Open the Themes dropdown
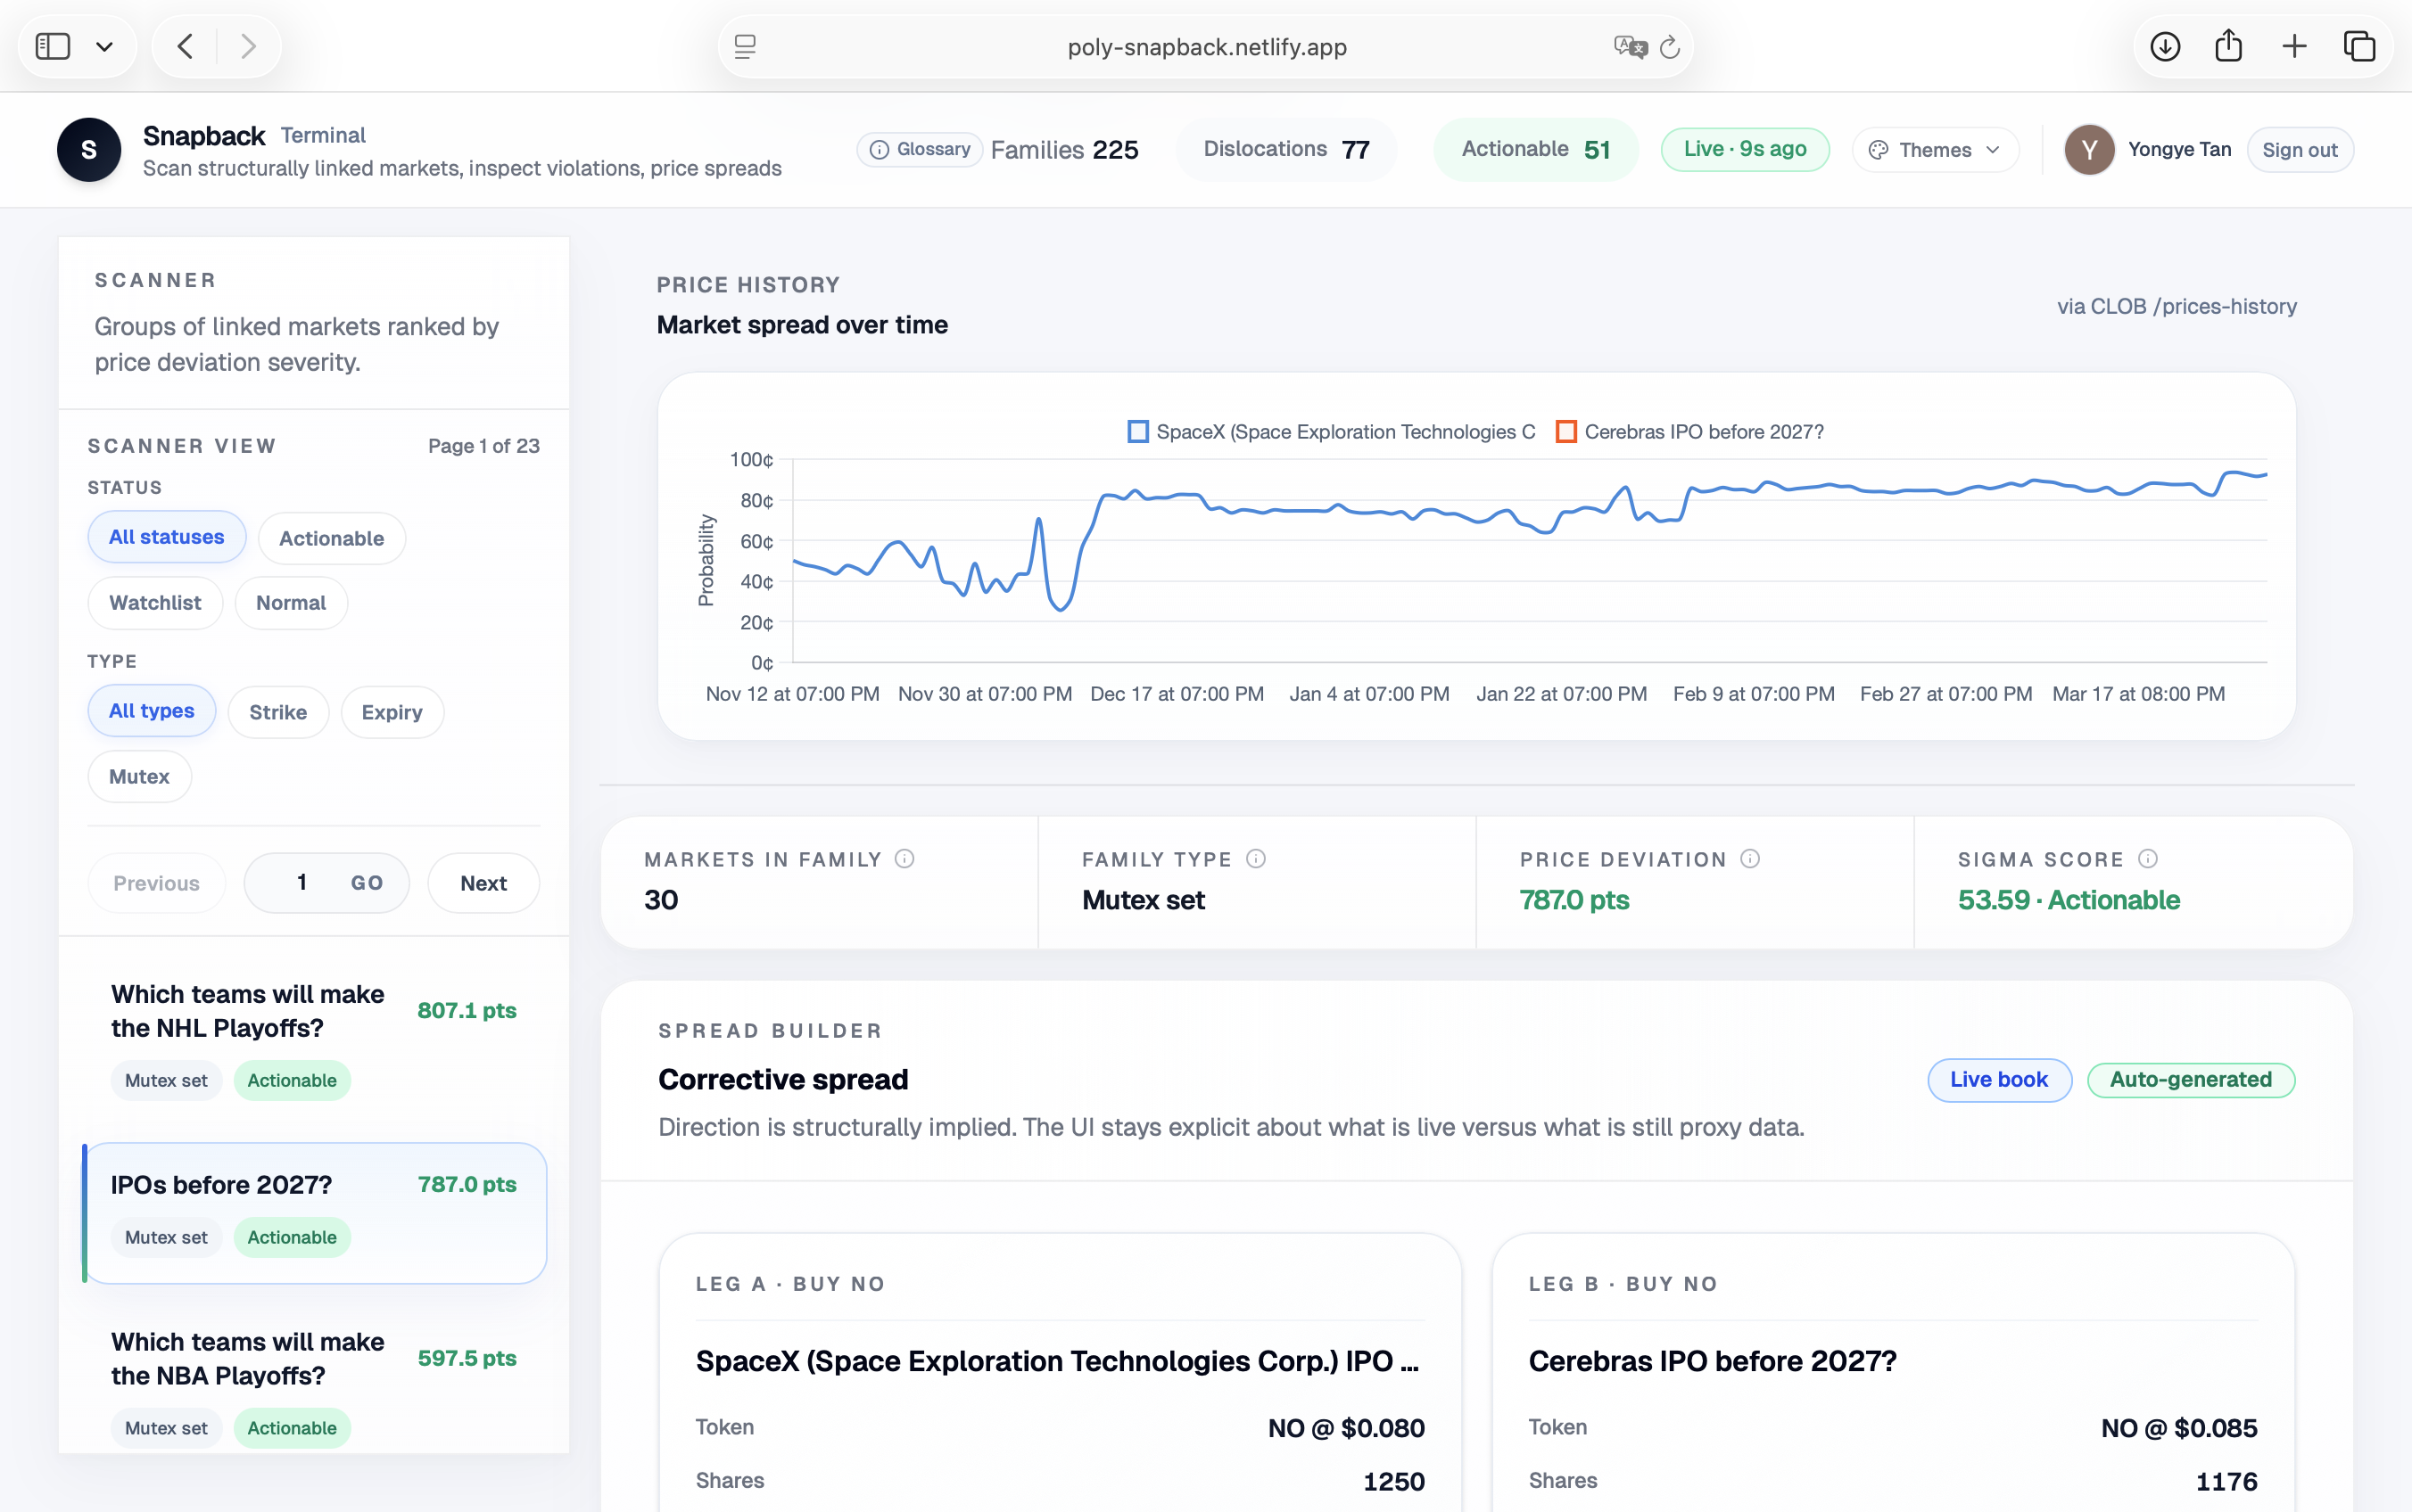Screen dimensions: 2412x1512 1935,150
